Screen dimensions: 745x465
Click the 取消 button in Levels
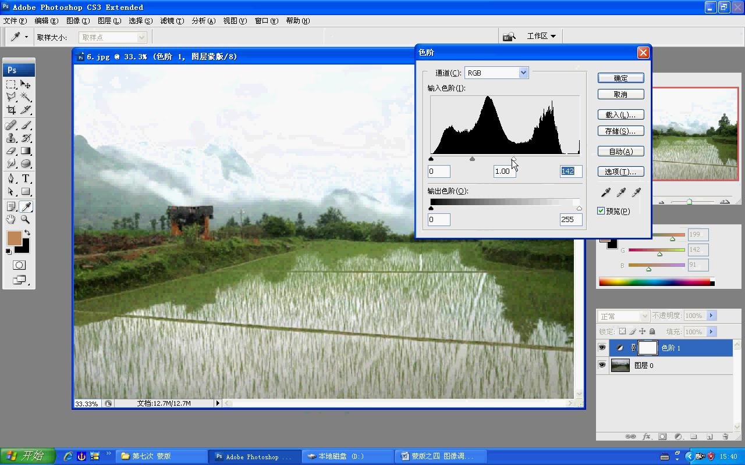(x=620, y=94)
